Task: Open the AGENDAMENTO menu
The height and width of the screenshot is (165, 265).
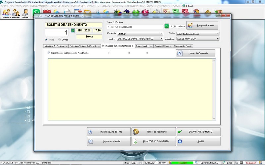Action: (x=38, y=6)
